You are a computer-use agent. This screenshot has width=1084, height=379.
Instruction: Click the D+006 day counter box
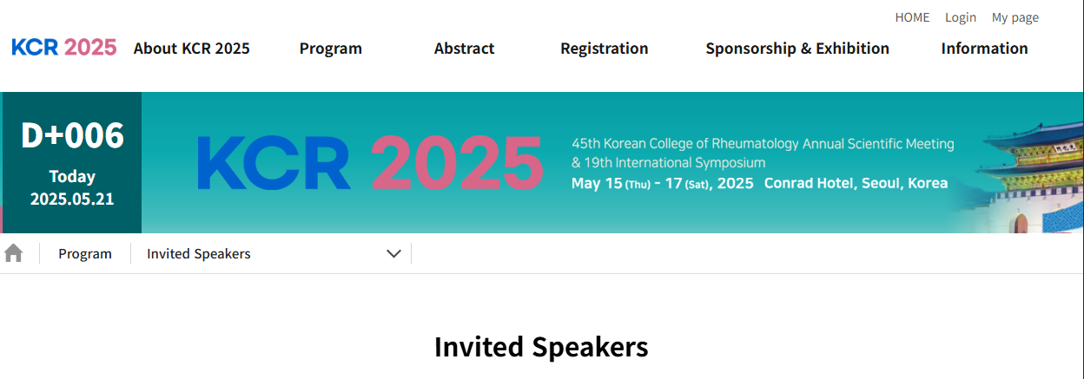72,162
